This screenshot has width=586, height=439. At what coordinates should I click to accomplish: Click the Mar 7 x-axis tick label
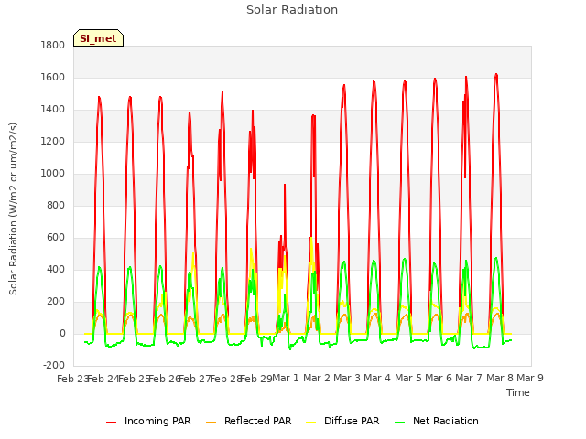469,378
